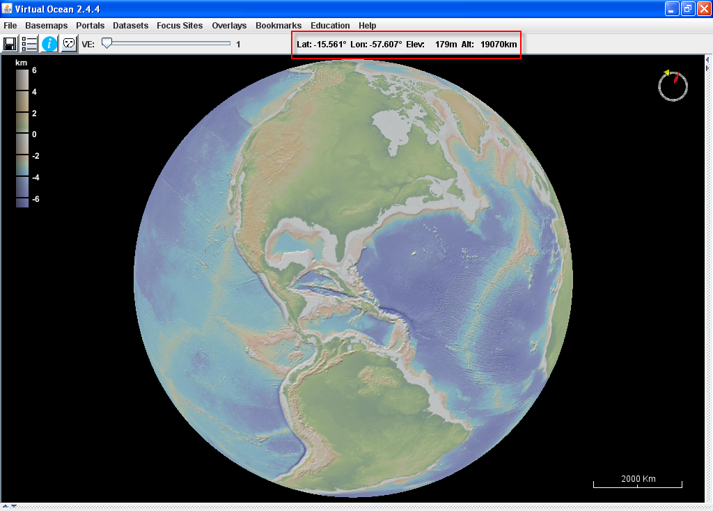Screen dimensions: 713x511
Task: Click the save screenshot disk icon
Action: [x=10, y=43]
